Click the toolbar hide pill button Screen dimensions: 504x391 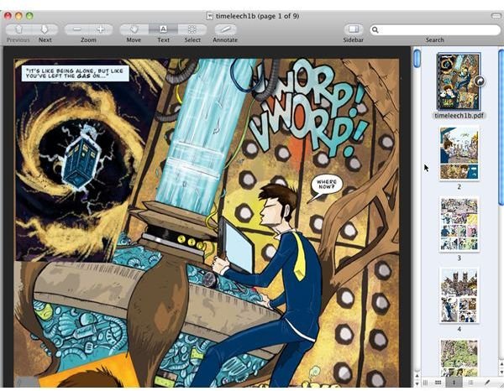(x=496, y=16)
